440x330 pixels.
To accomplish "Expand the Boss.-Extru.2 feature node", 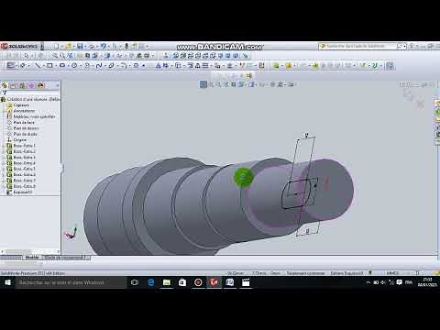I will click(3, 151).
